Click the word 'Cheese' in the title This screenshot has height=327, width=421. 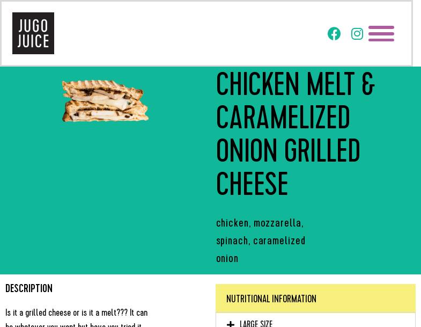[252, 185]
